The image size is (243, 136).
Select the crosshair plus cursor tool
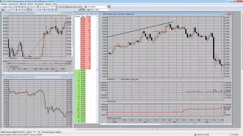(12, 10)
